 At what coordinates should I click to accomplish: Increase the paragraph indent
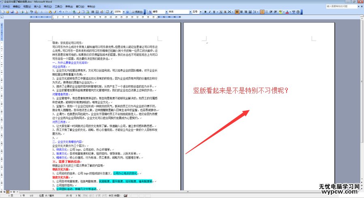(276, 12)
